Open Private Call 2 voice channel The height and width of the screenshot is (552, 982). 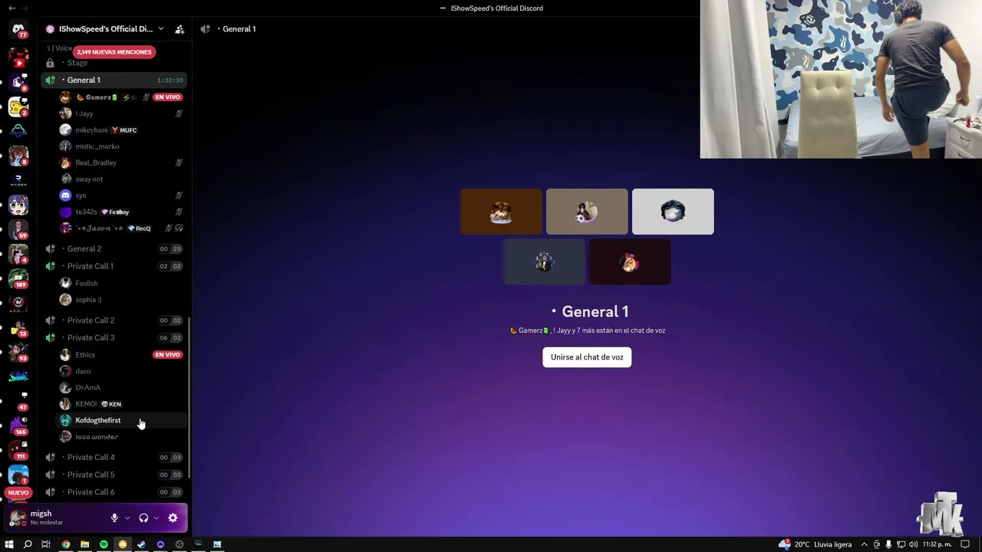(x=114, y=320)
